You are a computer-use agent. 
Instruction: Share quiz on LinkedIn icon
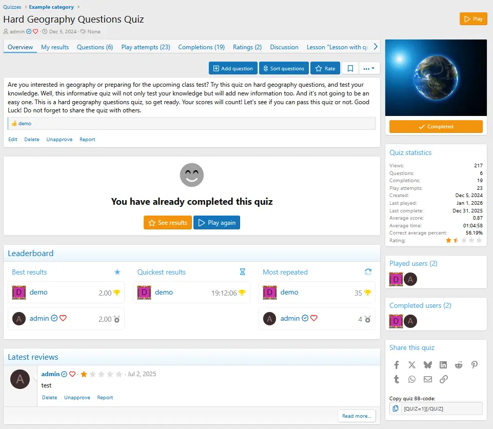coord(443,365)
